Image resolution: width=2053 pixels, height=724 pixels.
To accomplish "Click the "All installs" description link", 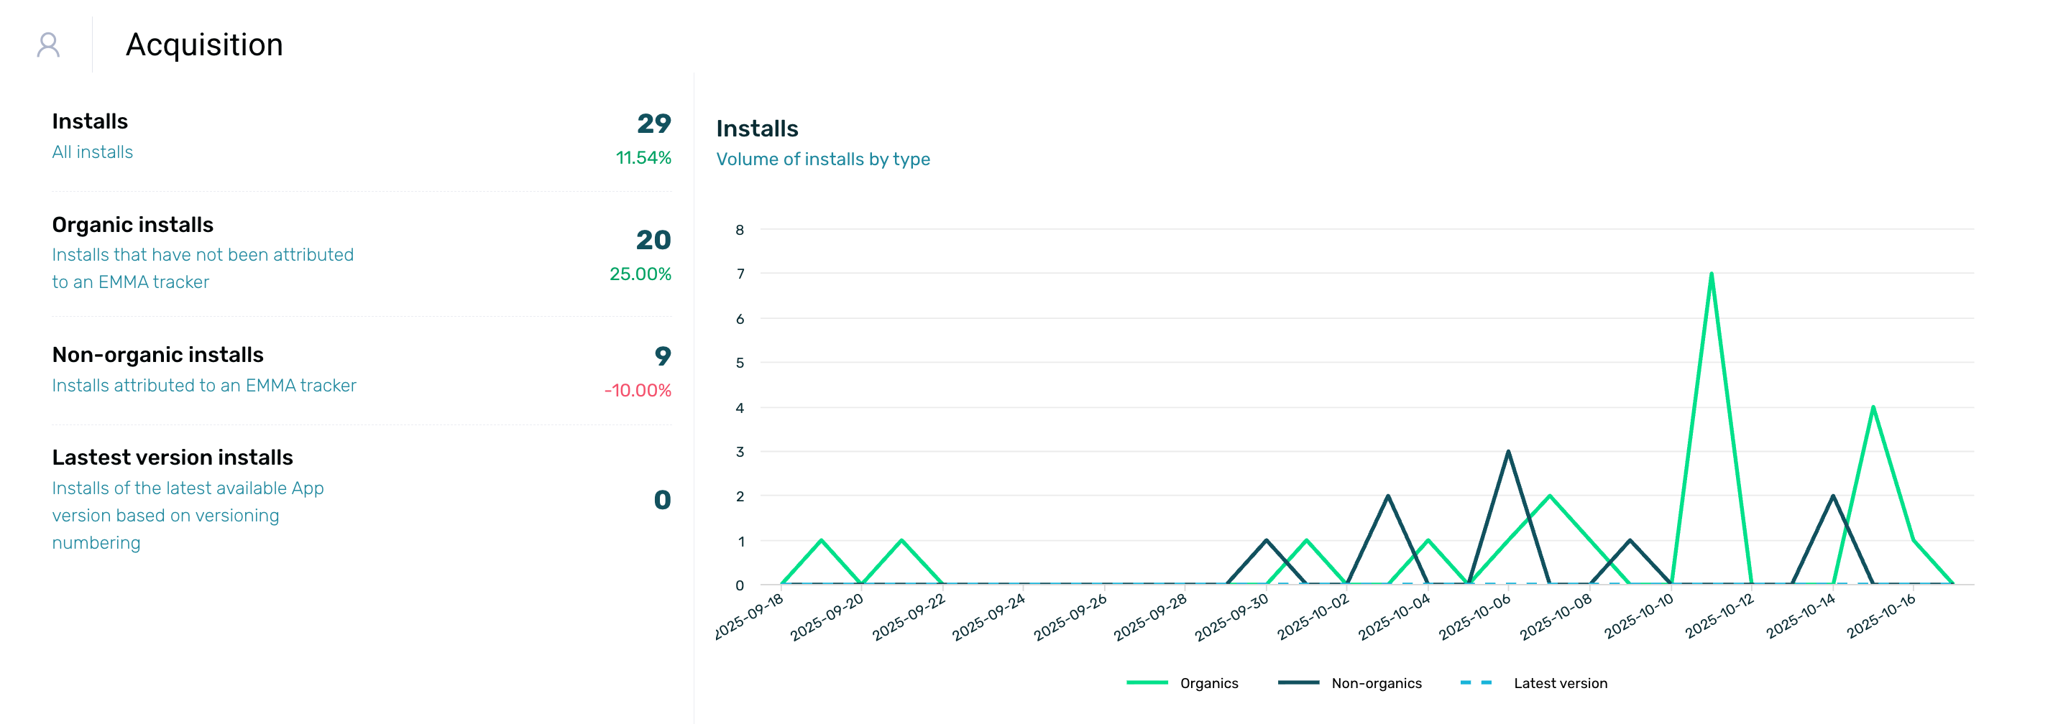I will tap(93, 152).
